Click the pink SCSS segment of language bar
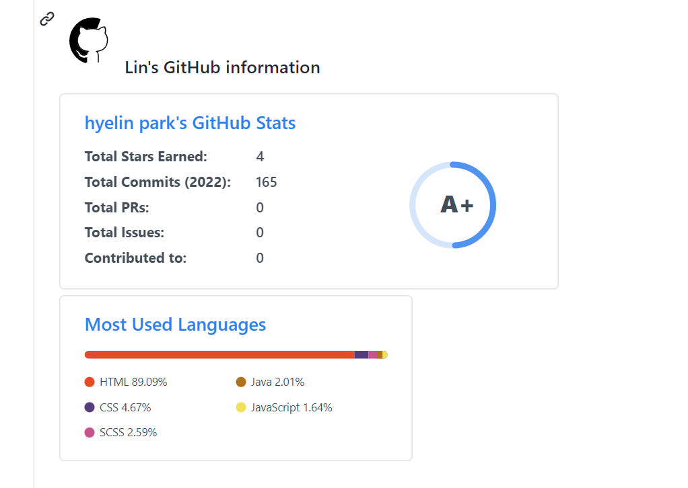 point(372,355)
